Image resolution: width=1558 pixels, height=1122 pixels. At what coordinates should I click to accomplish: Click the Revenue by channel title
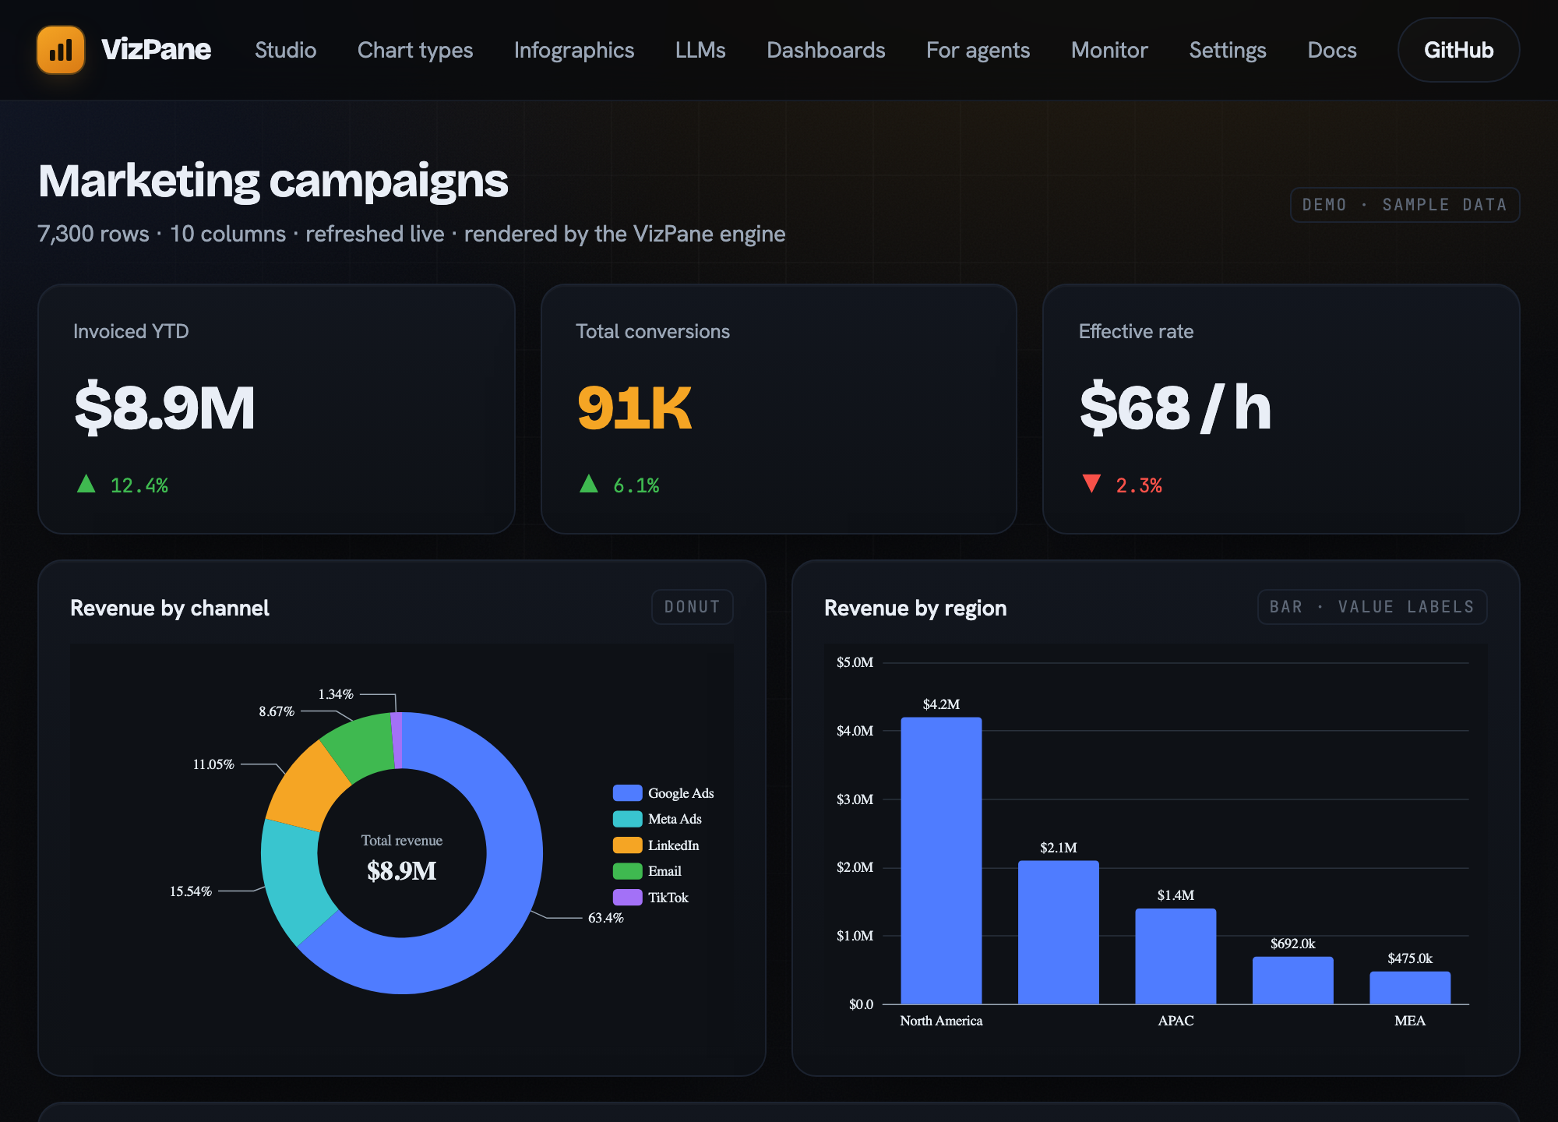(x=170, y=608)
